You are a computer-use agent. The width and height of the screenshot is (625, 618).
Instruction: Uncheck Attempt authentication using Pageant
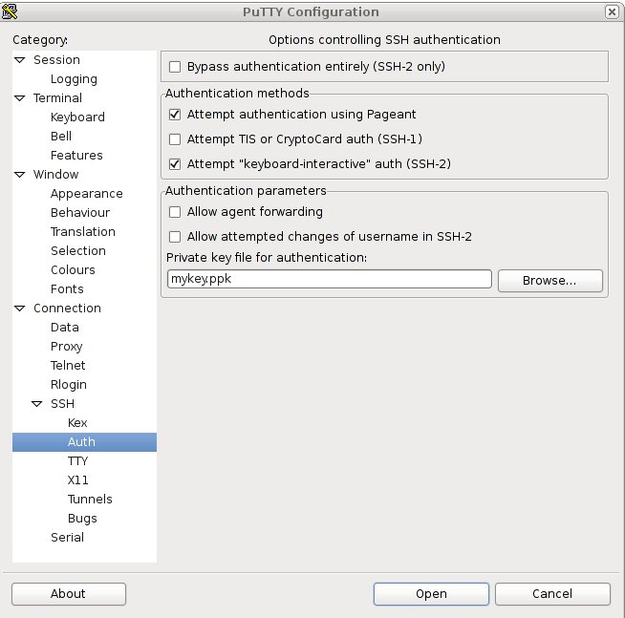175,115
